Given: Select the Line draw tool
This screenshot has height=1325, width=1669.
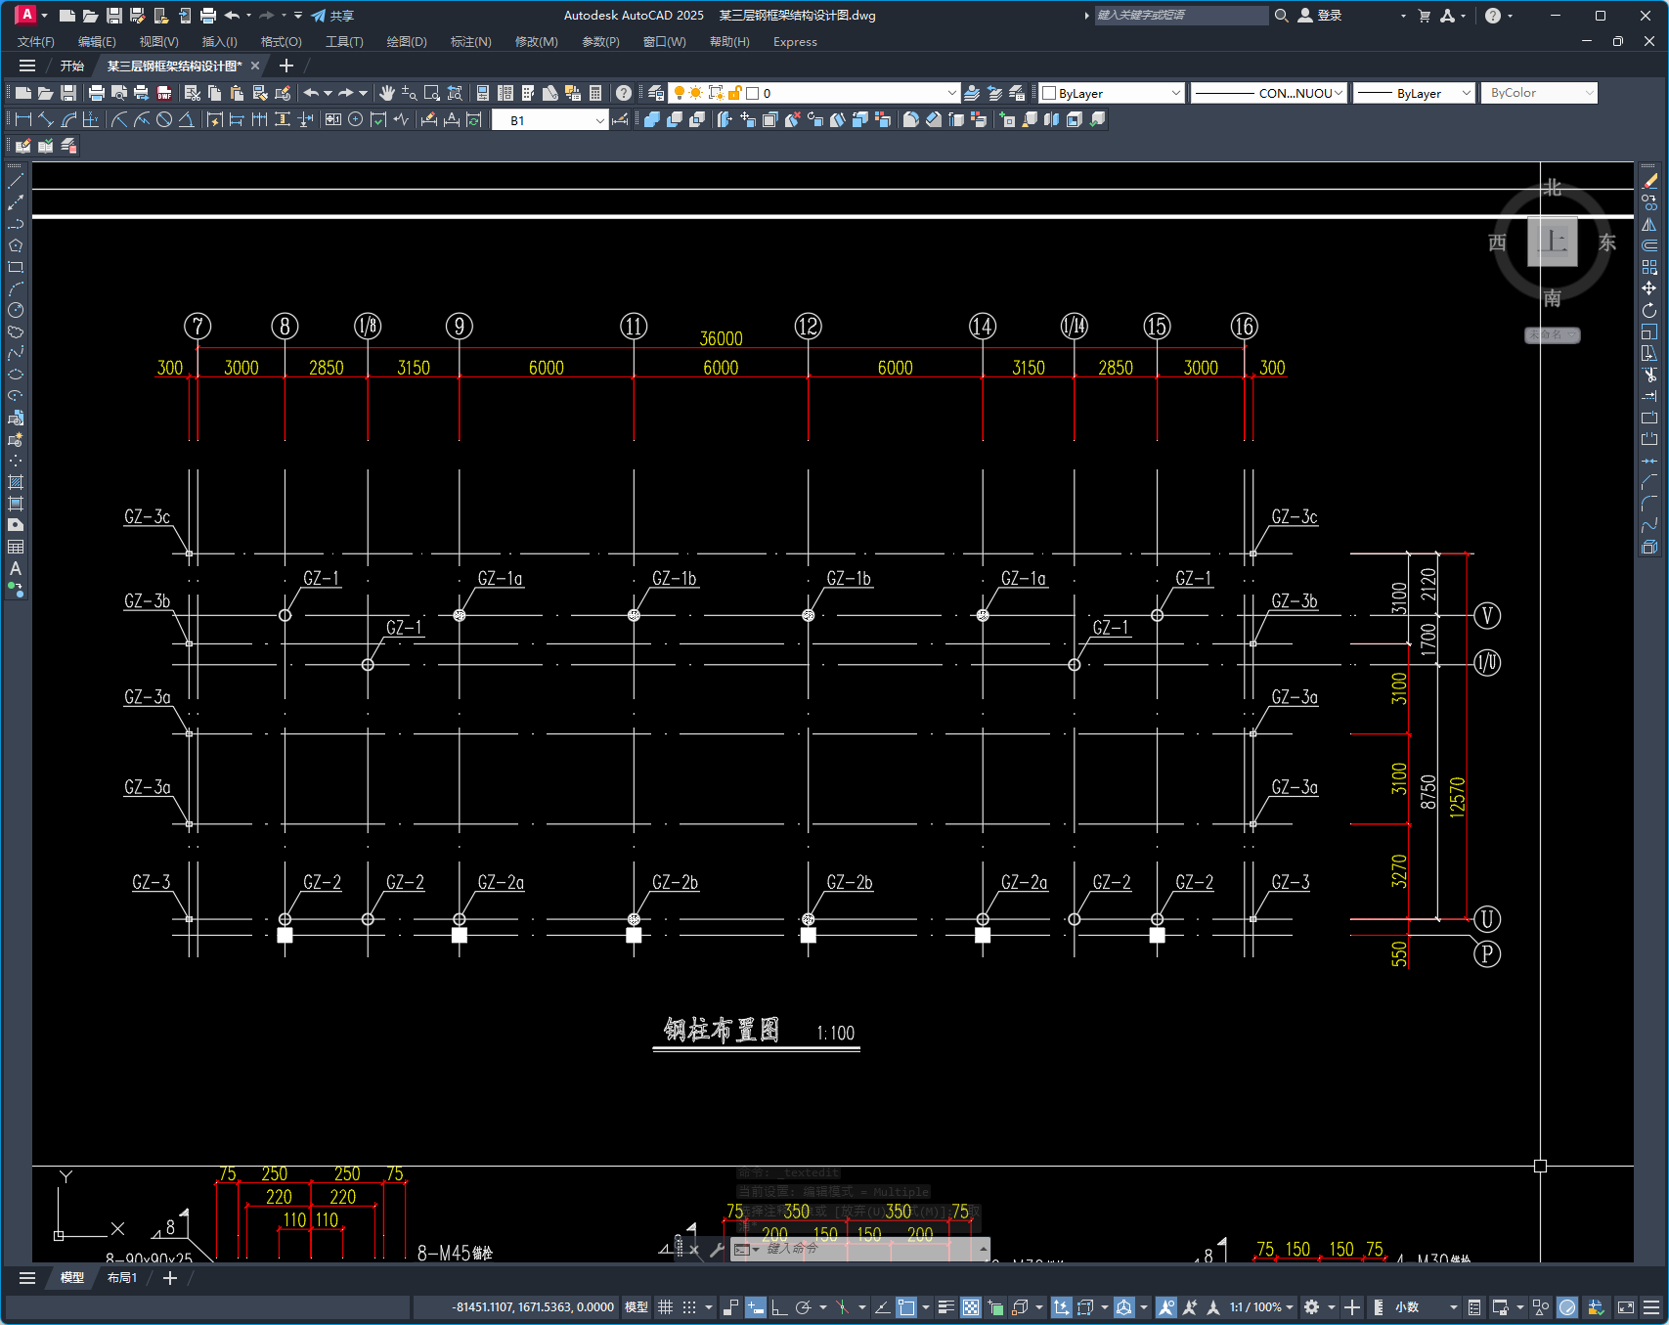Looking at the screenshot, I should (x=16, y=181).
